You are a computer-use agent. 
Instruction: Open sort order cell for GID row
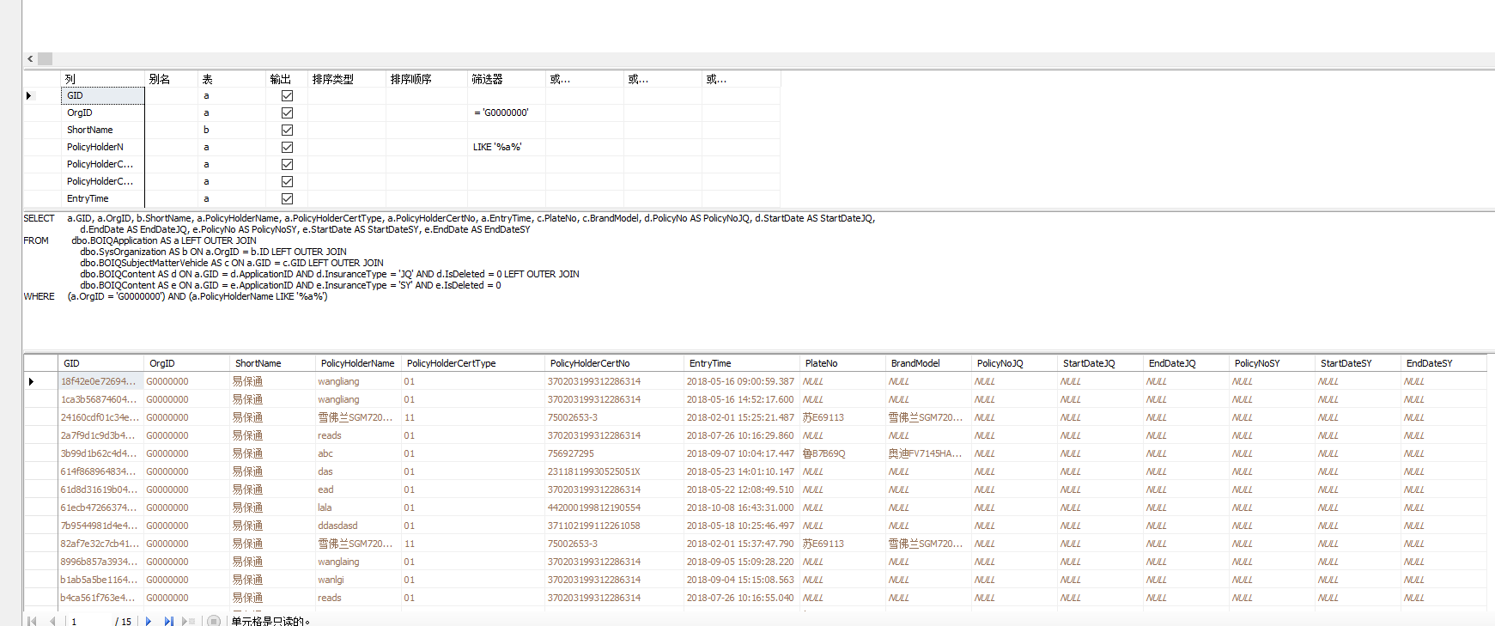tap(426, 96)
